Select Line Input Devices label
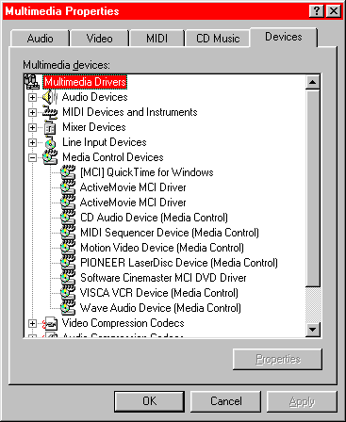 click(x=105, y=142)
